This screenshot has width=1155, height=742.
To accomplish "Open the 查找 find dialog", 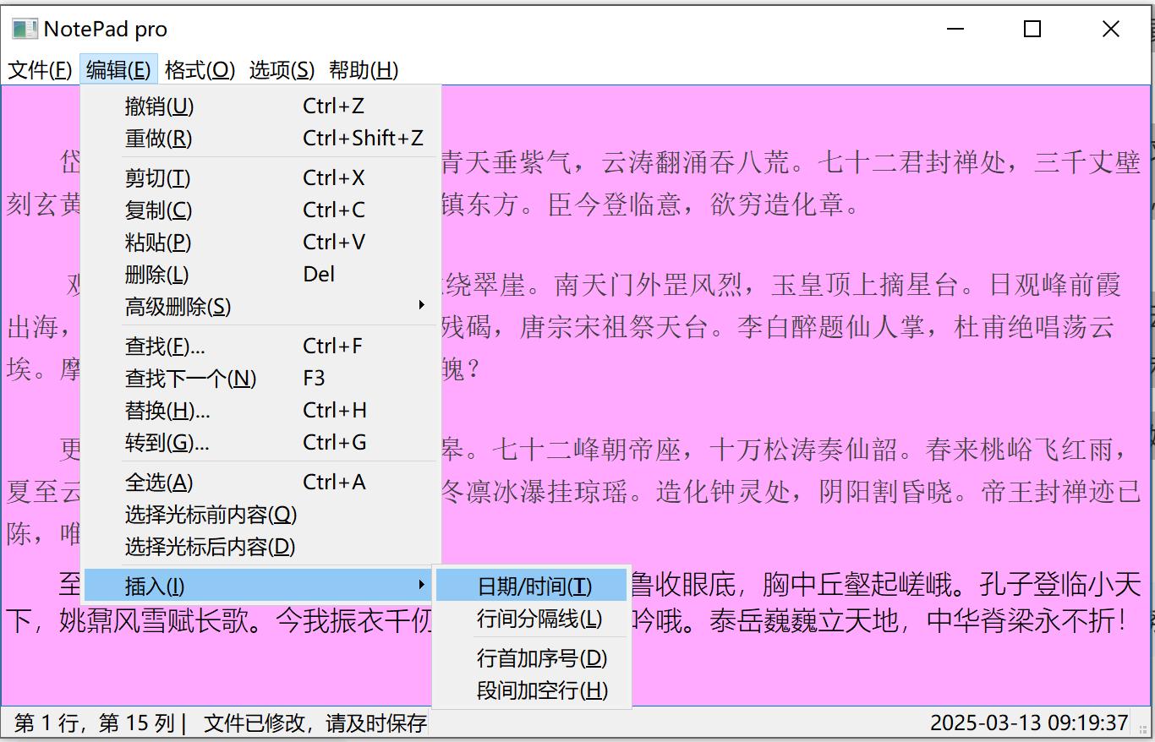I will point(162,346).
